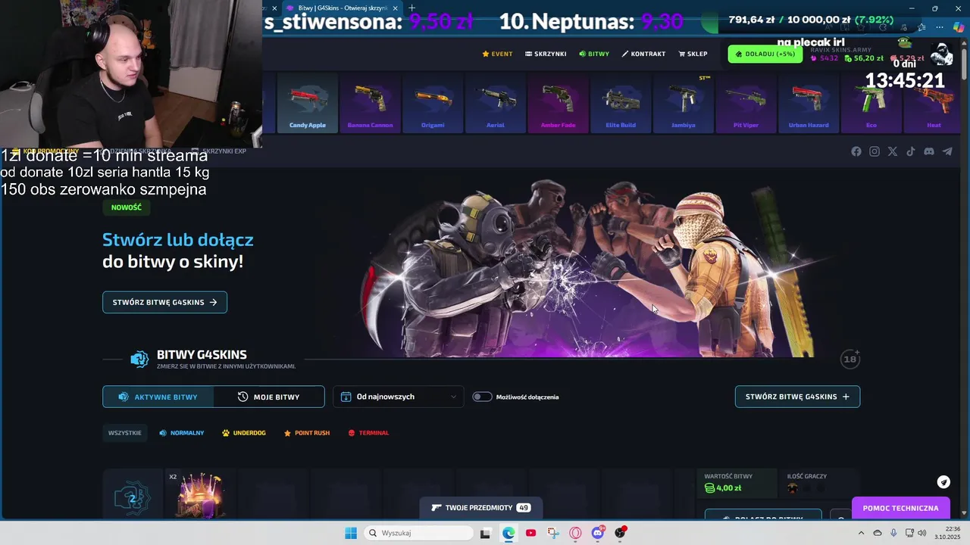Screen dimensions: 970x545
Task: Open the Copilot icon in browser title bar
Action: pos(959,26)
